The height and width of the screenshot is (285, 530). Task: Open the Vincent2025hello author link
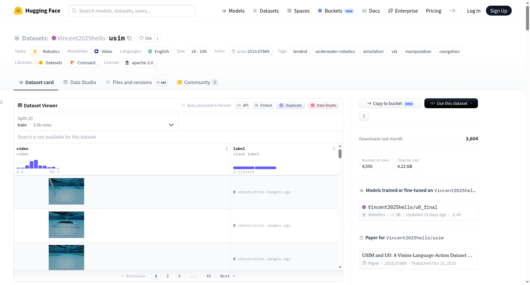click(x=81, y=38)
